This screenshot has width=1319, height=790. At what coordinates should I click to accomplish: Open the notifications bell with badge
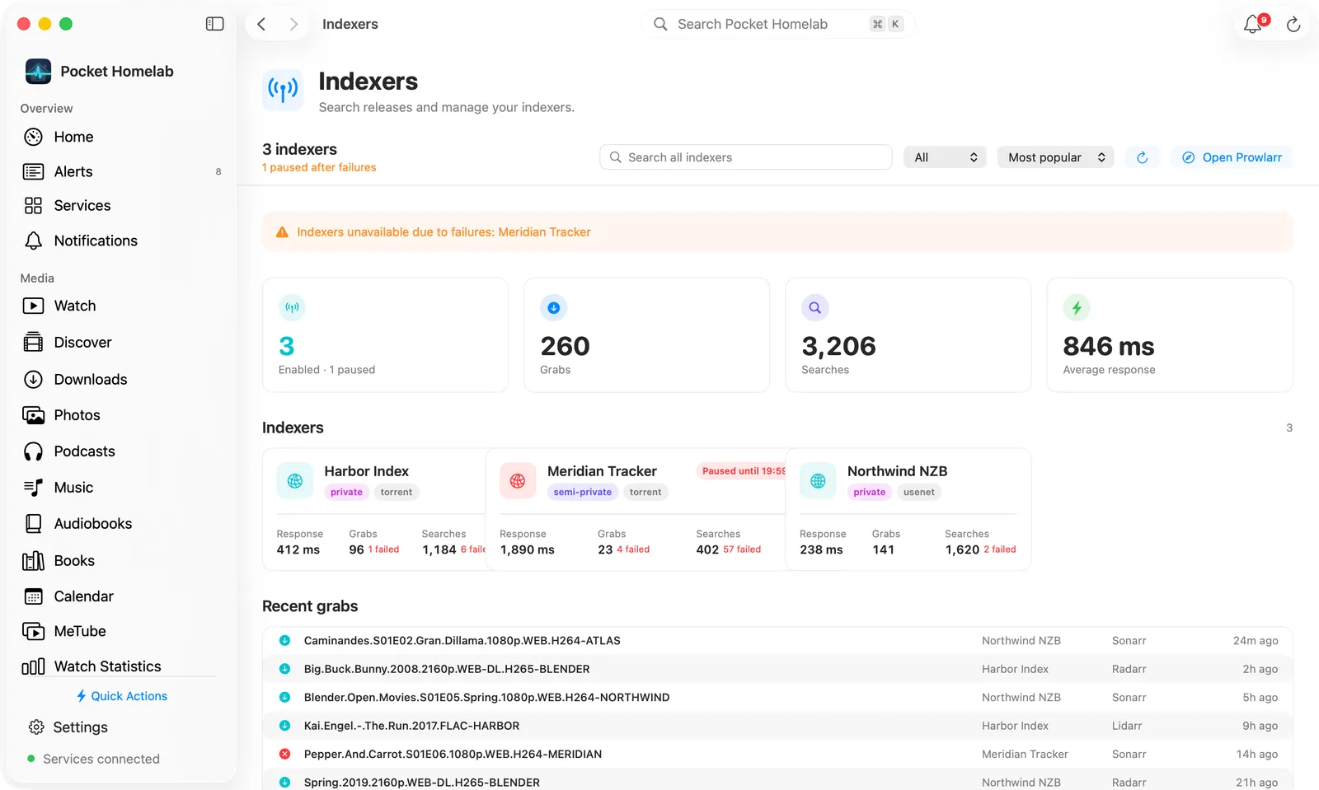(x=1254, y=24)
